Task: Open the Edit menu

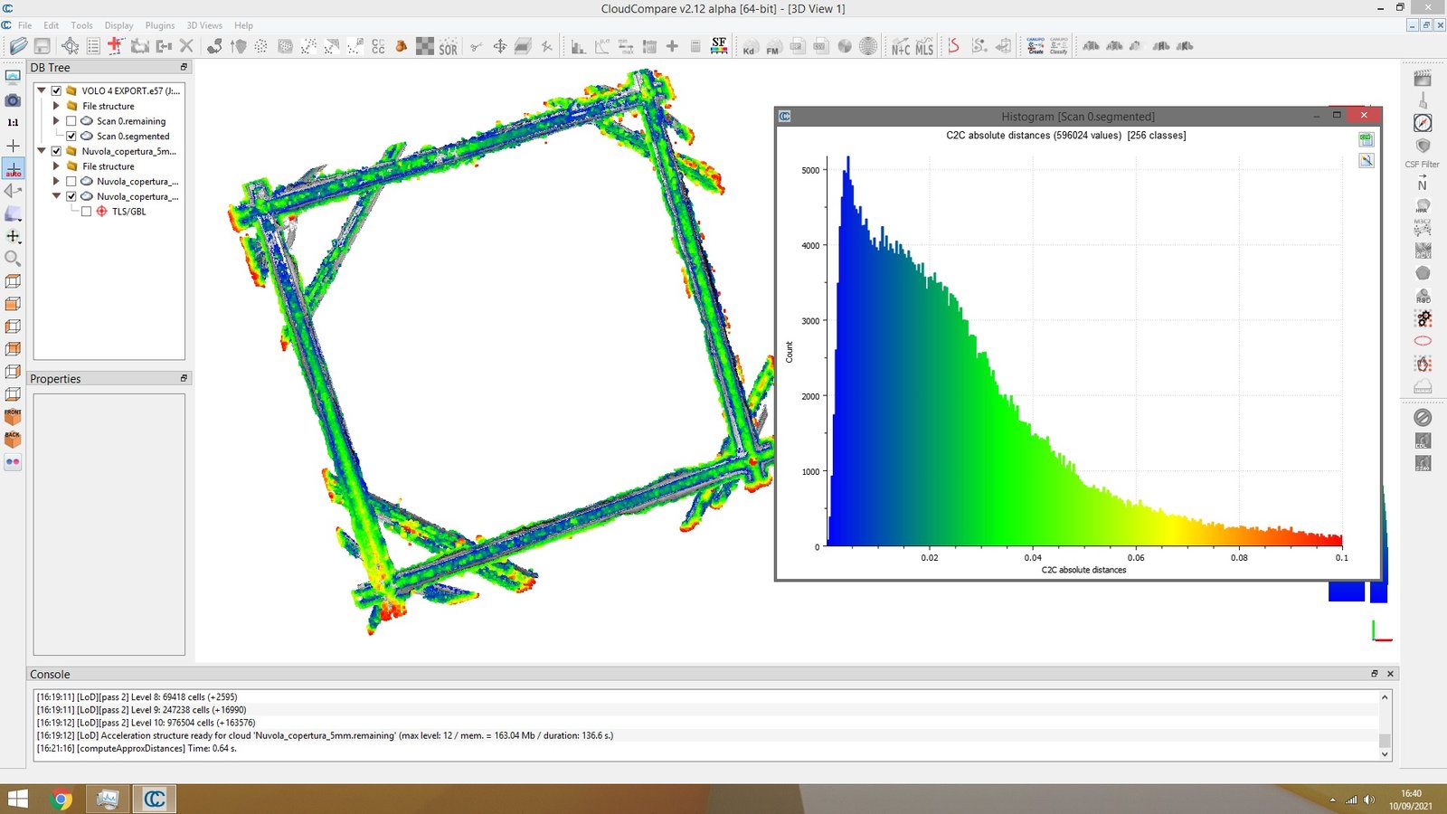Action: tap(51, 25)
